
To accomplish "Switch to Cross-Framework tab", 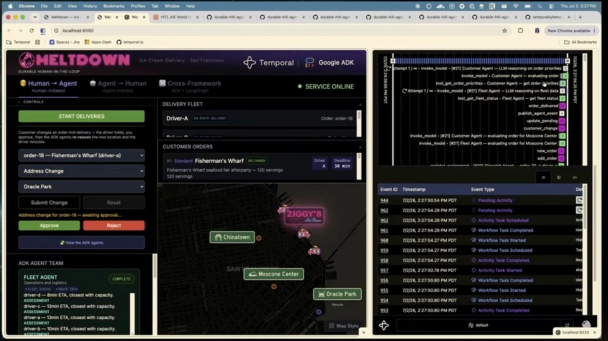I will [x=190, y=86].
